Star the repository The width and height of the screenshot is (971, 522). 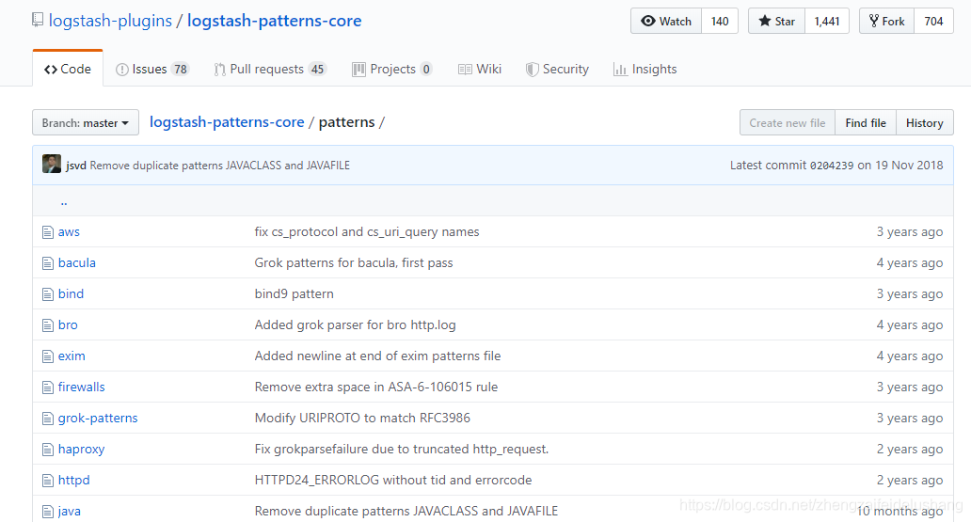coord(776,21)
